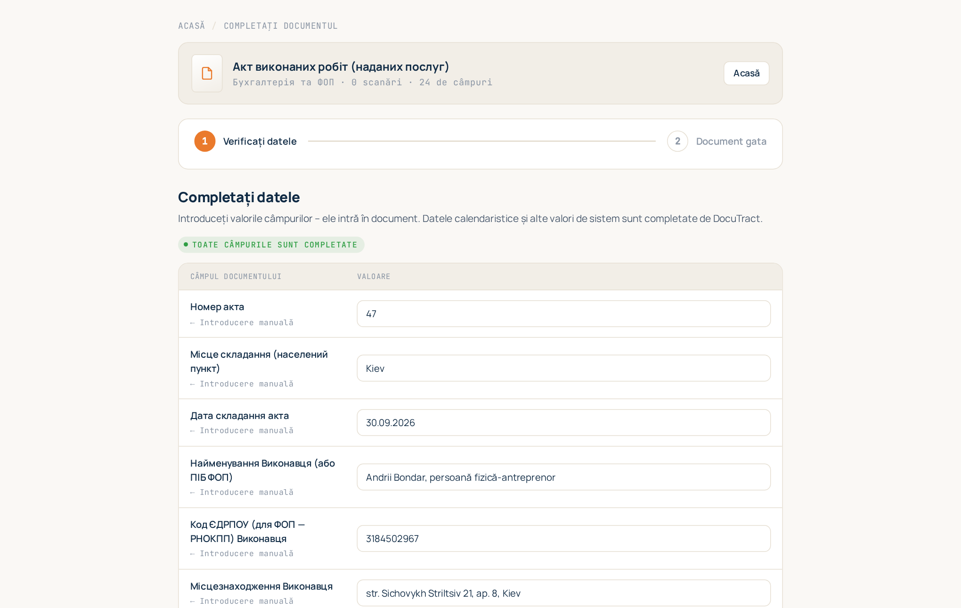Click the Місце складання (населений пункт) label

coord(259,362)
